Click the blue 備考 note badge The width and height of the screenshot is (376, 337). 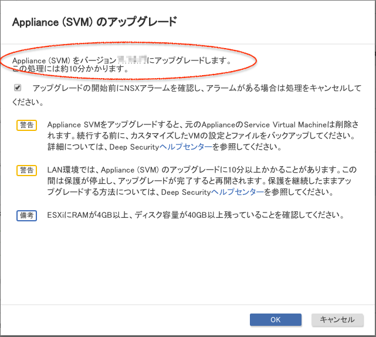click(26, 215)
